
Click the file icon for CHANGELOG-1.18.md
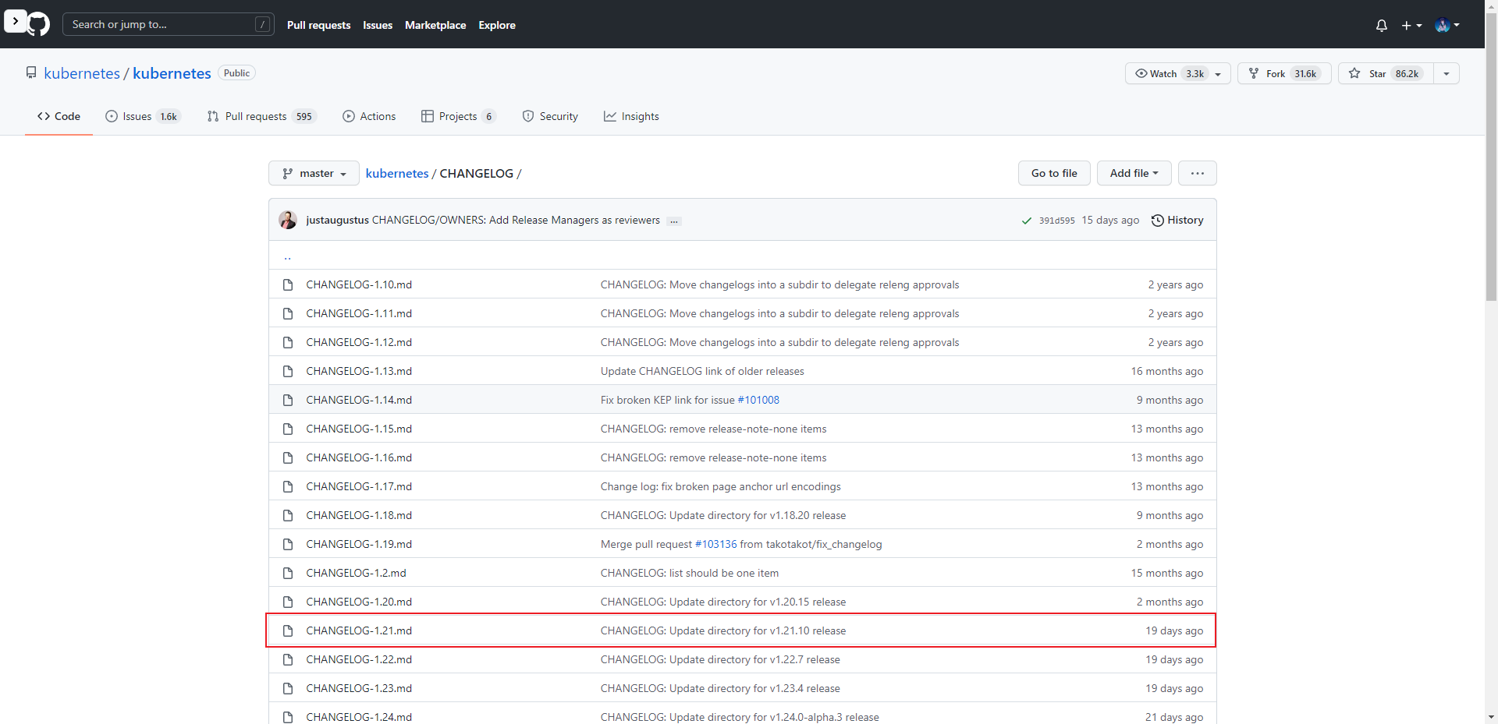(288, 515)
